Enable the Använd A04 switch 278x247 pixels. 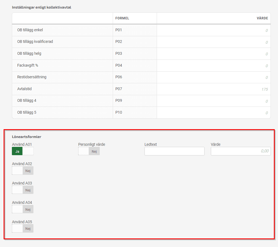tap(23, 209)
